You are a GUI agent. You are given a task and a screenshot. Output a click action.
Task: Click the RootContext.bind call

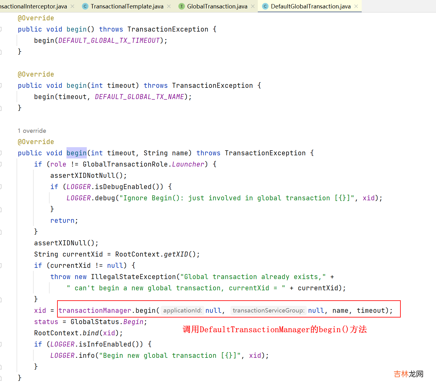coord(78,333)
